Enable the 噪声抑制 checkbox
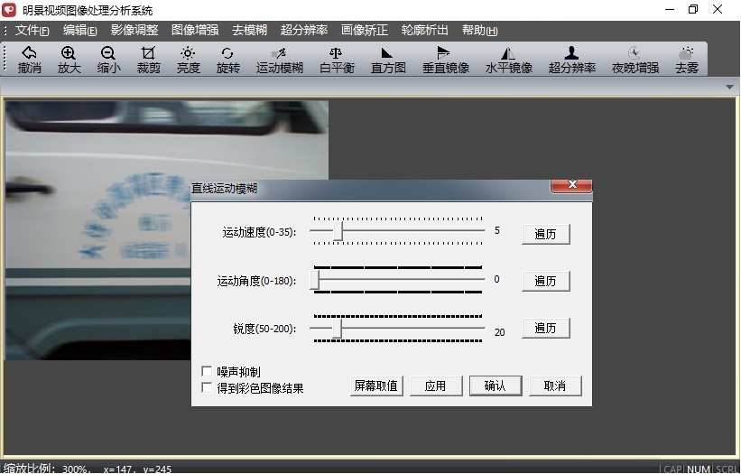Image resolution: width=741 pixels, height=474 pixels. pyautogui.click(x=207, y=372)
